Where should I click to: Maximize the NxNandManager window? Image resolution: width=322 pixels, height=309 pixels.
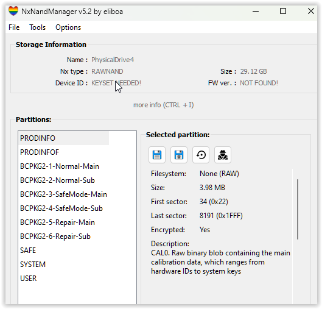[x=283, y=11]
